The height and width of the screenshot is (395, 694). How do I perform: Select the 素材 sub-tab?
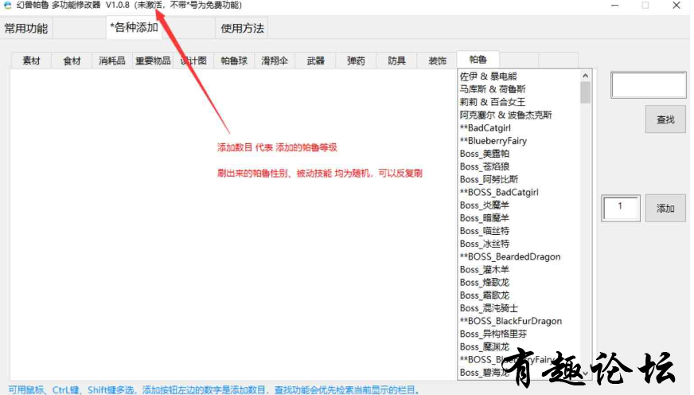pos(31,61)
